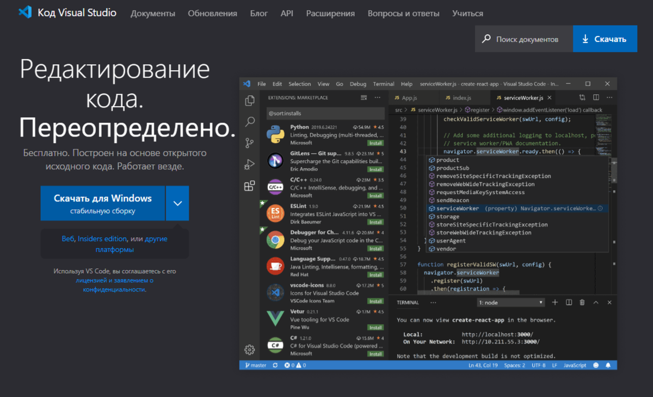Open the Search icon in the VS Code activity bar

pos(250,122)
